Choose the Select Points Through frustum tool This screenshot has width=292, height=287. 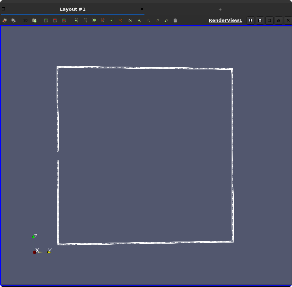tap(103, 20)
